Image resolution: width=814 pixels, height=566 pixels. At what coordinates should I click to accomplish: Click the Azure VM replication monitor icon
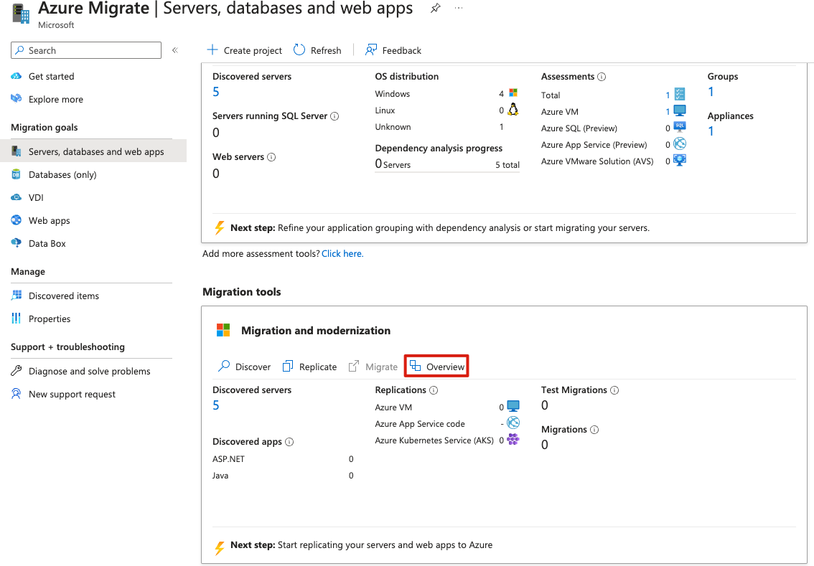tap(513, 406)
